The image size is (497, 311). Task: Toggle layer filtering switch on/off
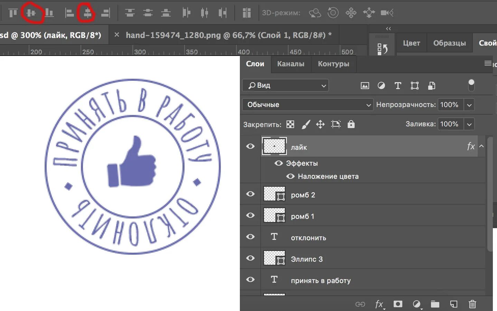click(x=471, y=85)
